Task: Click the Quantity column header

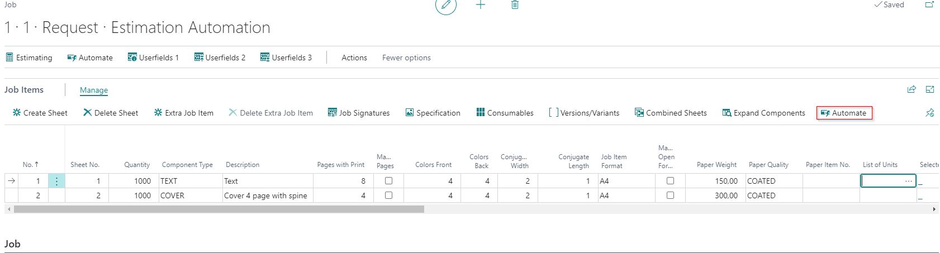Action: point(137,165)
